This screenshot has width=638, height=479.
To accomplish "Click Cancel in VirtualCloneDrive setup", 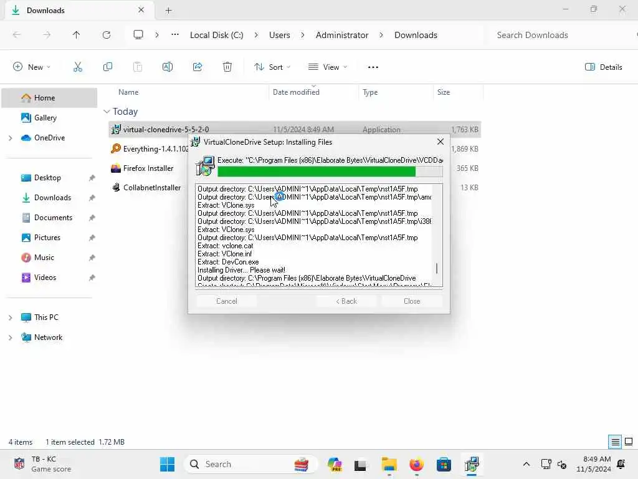I will [227, 301].
